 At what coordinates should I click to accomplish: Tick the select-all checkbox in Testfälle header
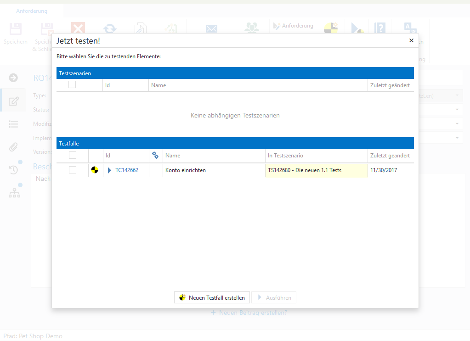(73, 155)
